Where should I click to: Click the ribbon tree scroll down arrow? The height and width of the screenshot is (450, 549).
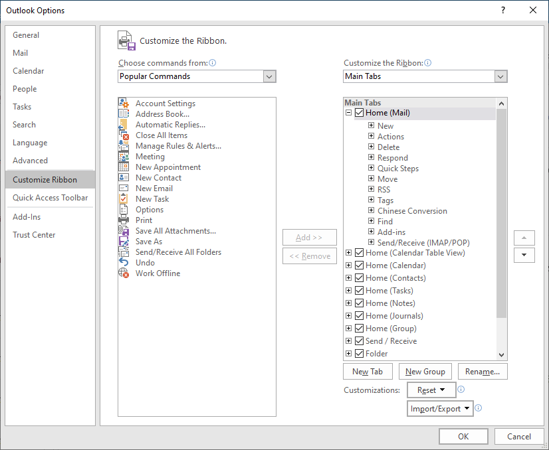(x=501, y=355)
